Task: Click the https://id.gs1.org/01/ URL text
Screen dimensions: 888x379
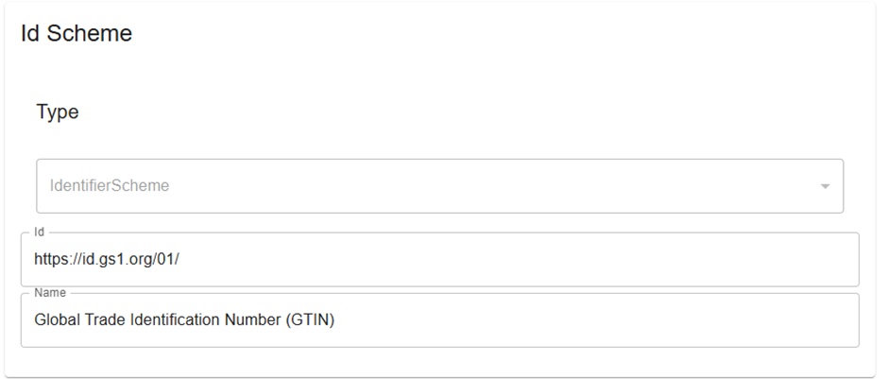Action: (x=106, y=258)
